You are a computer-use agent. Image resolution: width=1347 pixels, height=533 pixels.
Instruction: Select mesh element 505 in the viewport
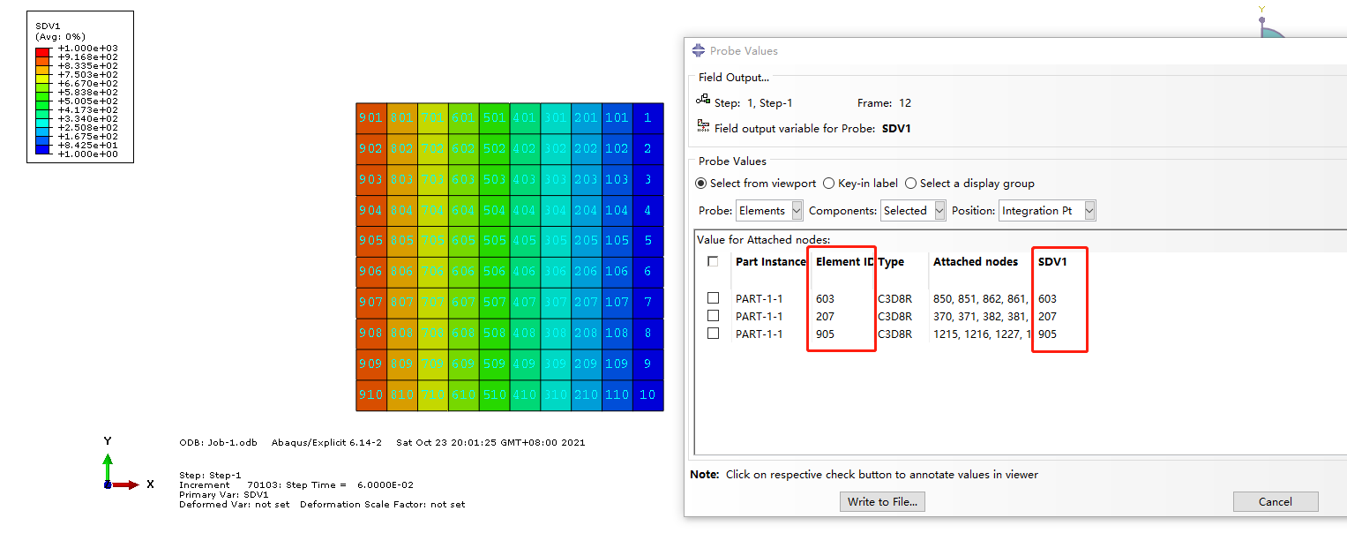(x=494, y=240)
